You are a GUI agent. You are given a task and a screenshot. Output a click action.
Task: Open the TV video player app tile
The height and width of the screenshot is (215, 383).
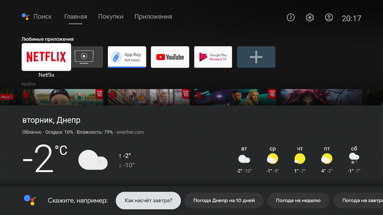pyautogui.click(x=87, y=57)
